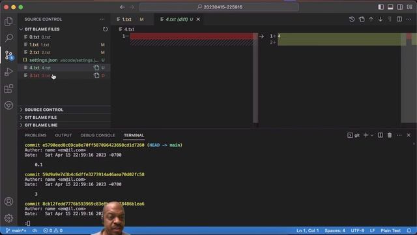
Task: Refresh the Git Blame Files list
Action: click(106, 29)
